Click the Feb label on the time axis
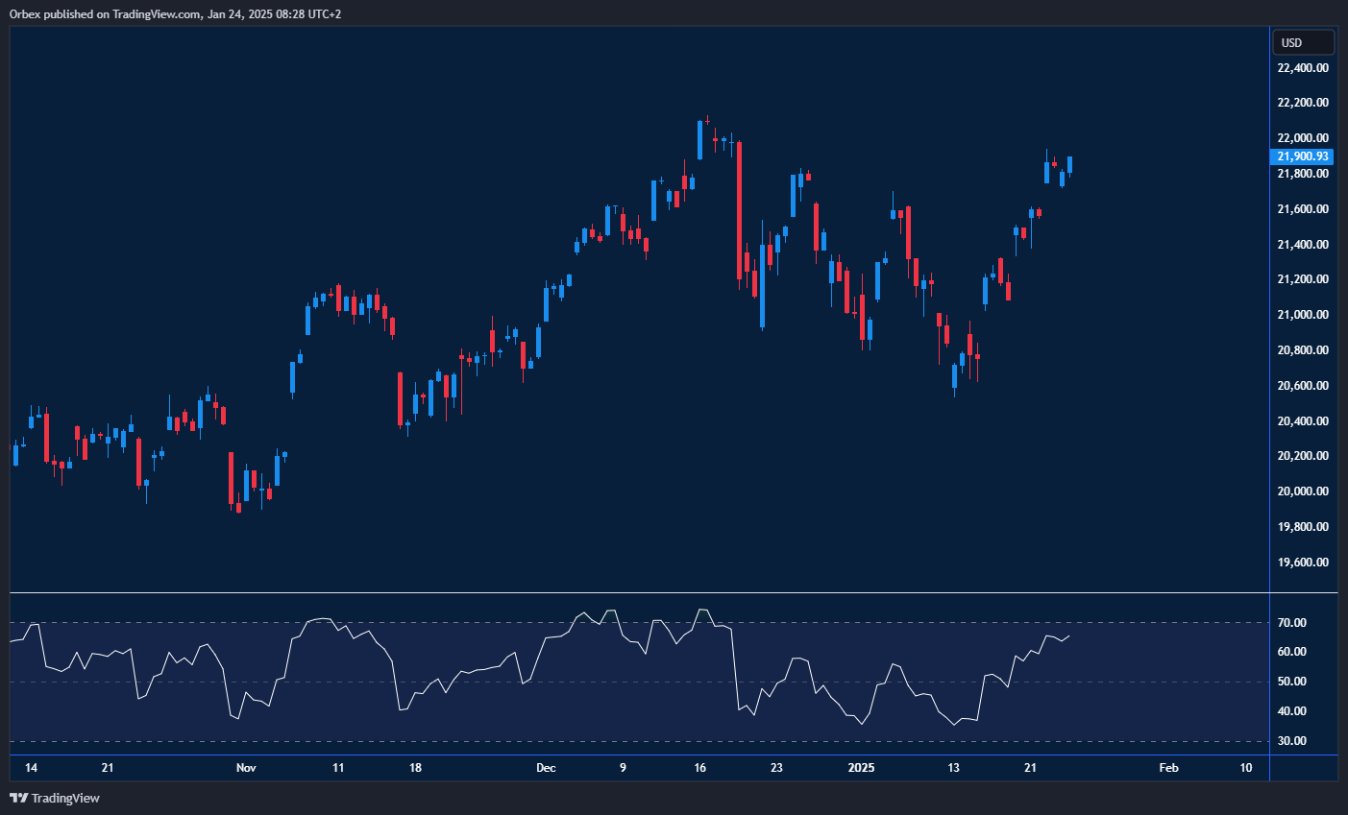1348x815 pixels. (1168, 768)
